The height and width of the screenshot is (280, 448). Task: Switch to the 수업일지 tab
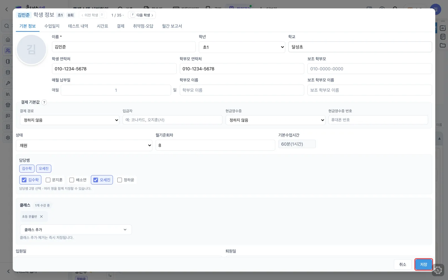point(52,26)
